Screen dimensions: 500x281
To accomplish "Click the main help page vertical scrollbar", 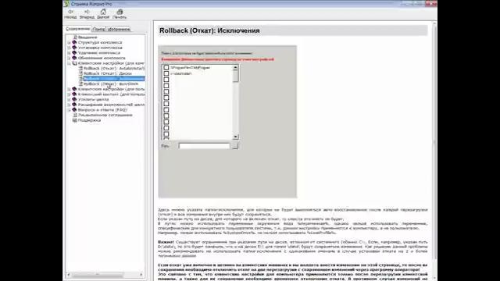I will click(x=434, y=140).
